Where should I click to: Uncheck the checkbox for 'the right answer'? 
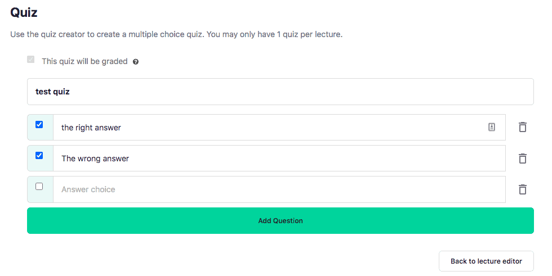pos(39,125)
